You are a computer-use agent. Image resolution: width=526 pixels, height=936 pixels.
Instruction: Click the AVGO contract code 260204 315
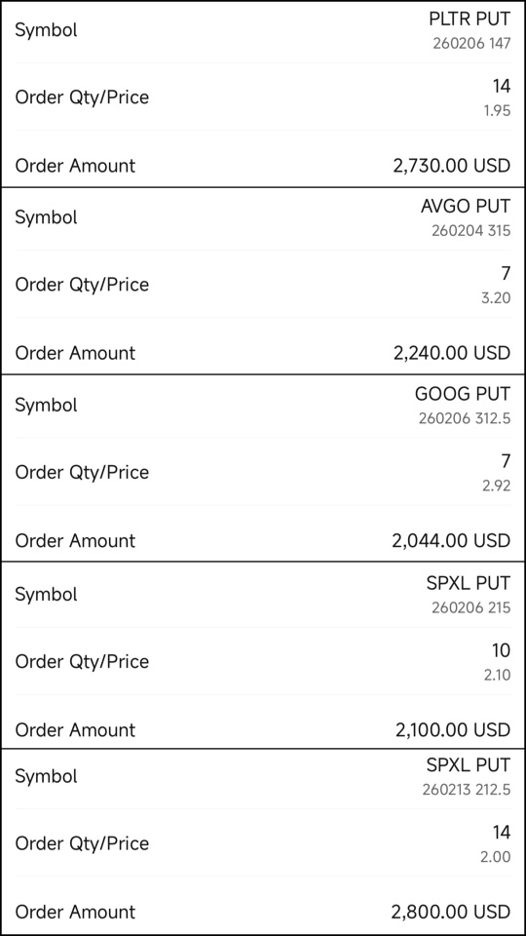(471, 231)
